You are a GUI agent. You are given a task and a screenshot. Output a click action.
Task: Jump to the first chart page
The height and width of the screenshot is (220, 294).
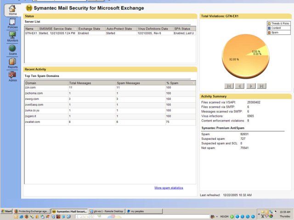(229, 86)
